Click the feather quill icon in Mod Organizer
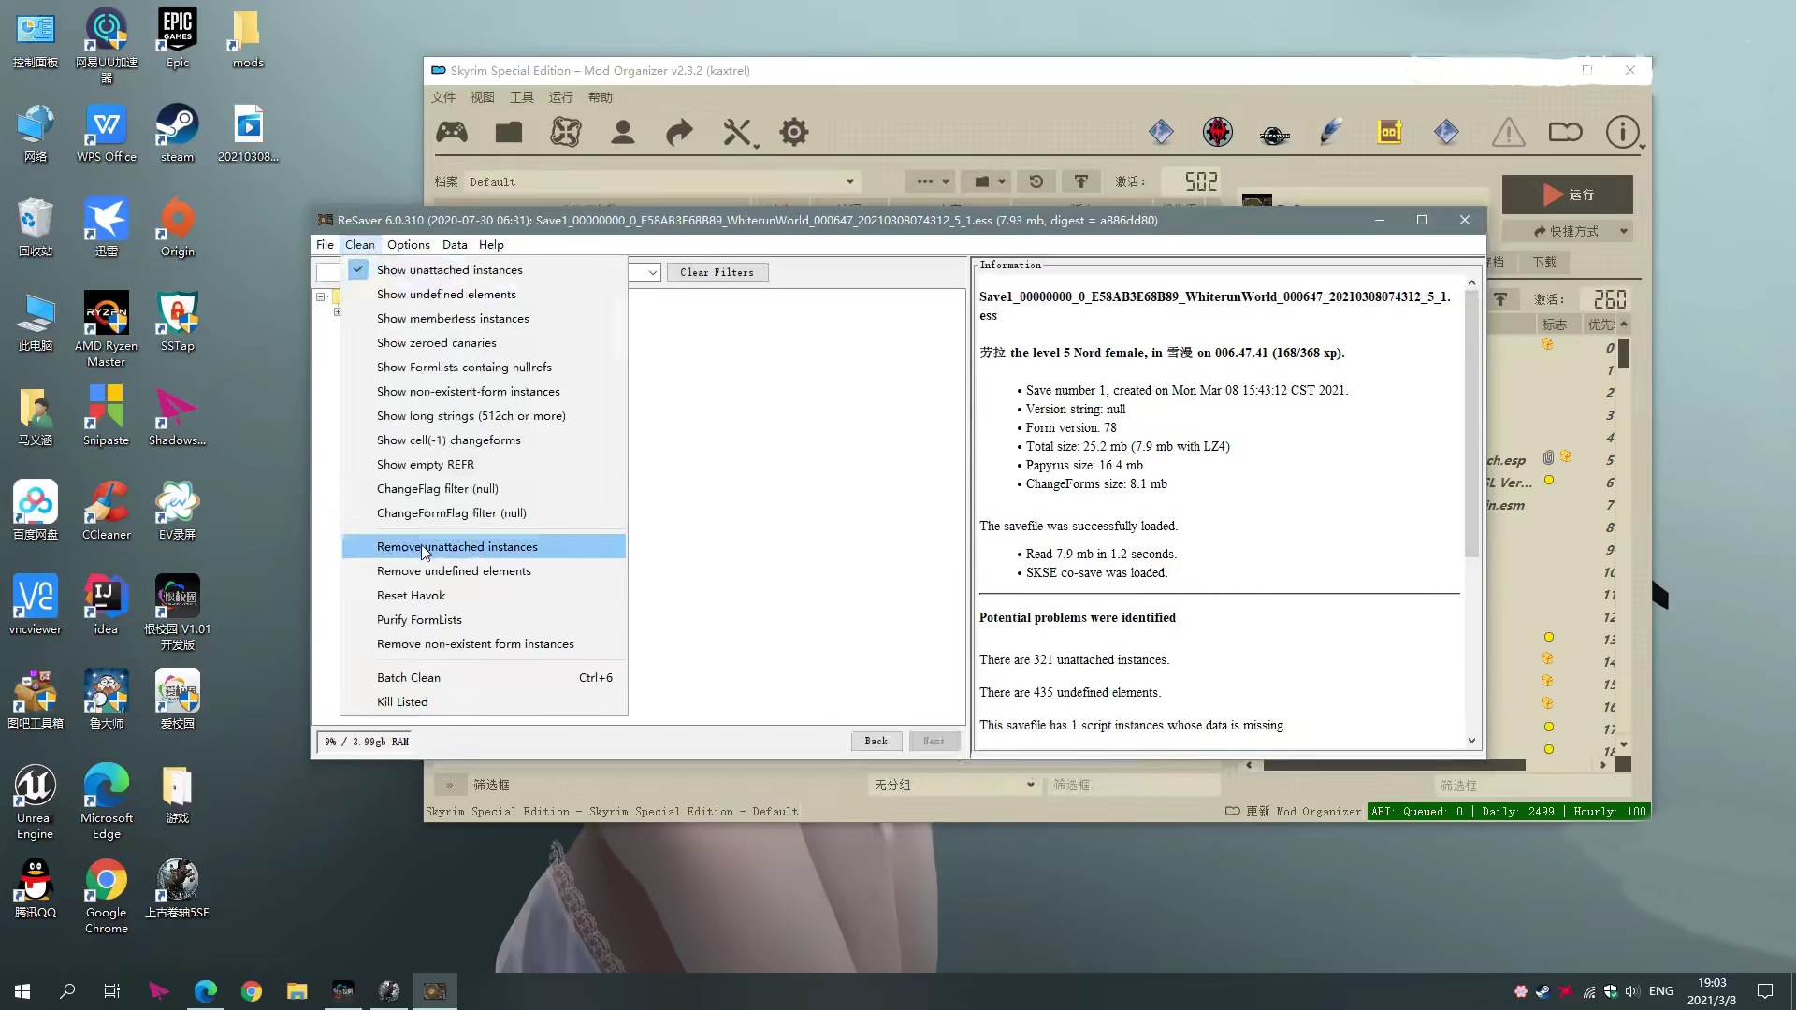Image resolution: width=1796 pixels, height=1010 pixels. tap(1331, 132)
